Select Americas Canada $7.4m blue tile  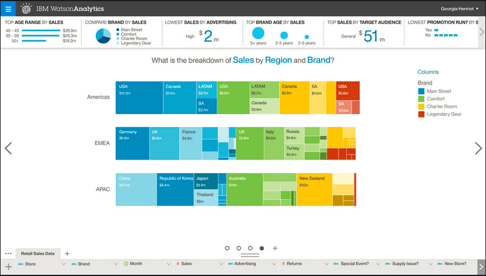(x=179, y=98)
